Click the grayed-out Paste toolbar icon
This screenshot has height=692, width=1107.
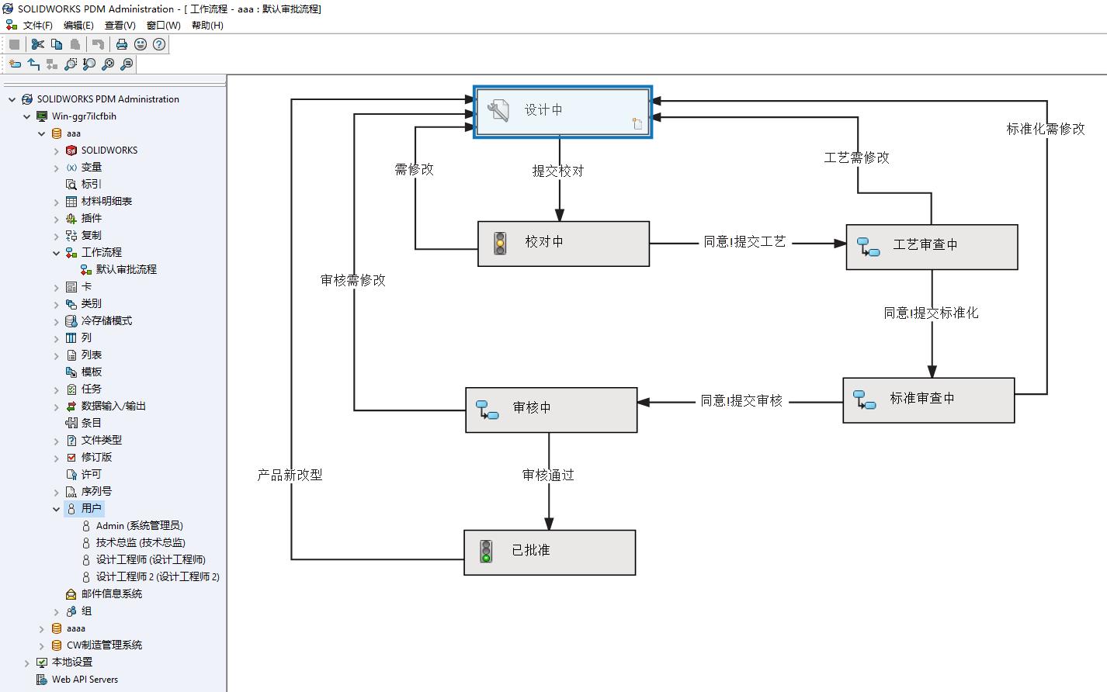[75, 44]
